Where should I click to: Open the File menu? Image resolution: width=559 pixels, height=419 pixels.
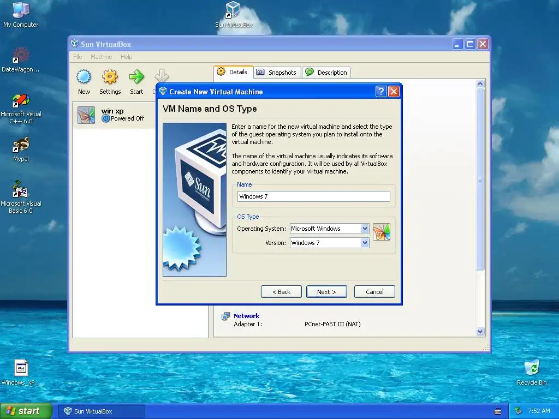tap(78, 57)
